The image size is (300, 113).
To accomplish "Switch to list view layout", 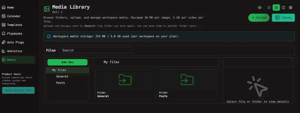I will [x=269, y=8].
